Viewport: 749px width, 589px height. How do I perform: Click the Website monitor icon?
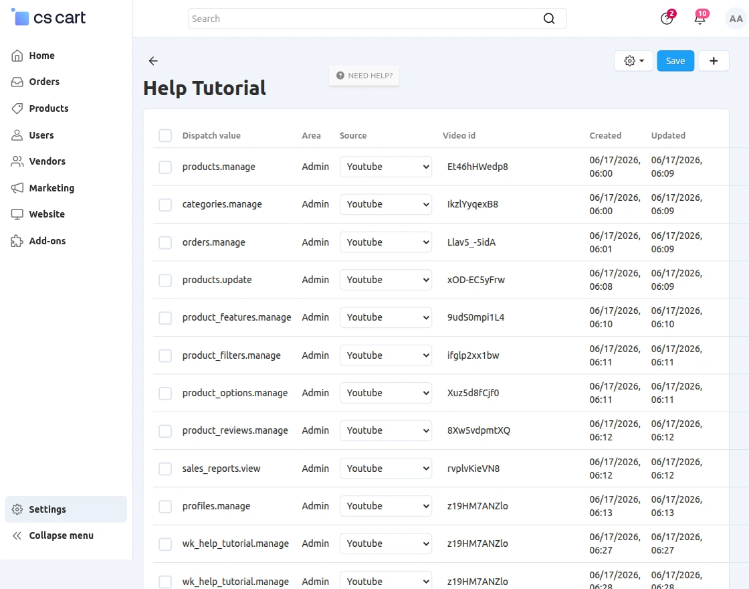click(17, 214)
